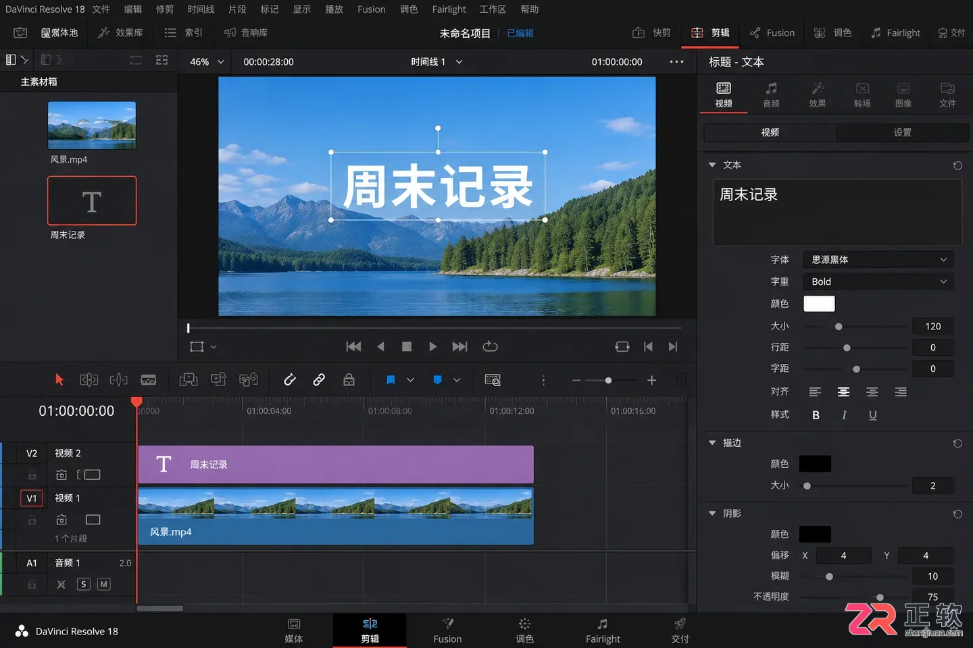Viewport: 973px width, 648px height.
Task: Open the 思源黑体 font family dropdown
Action: click(878, 260)
